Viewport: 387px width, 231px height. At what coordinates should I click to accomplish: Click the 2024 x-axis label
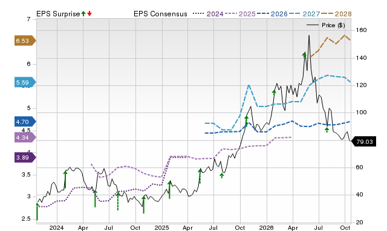[x=56, y=227]
